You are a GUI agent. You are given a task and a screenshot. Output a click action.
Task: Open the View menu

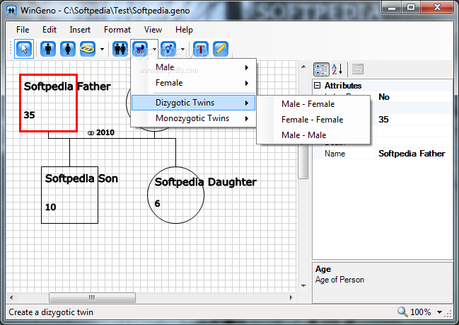153,30
